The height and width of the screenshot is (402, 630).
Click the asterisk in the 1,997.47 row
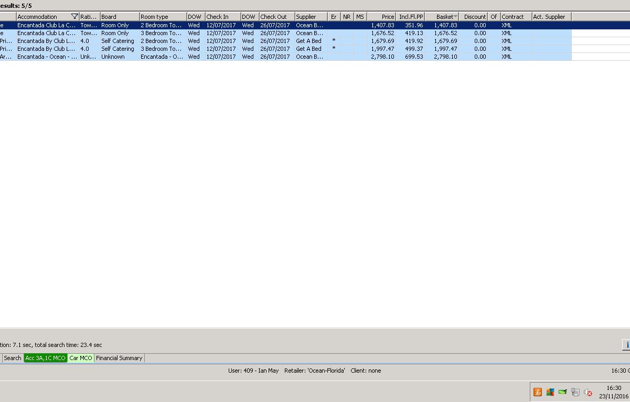click(x=334, y=48)
